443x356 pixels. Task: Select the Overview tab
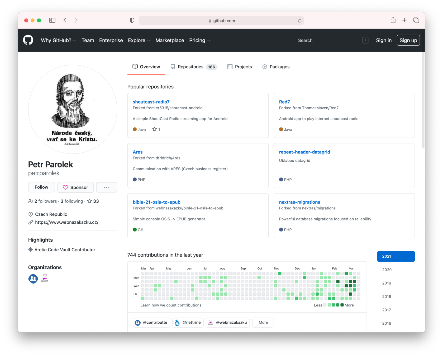(146, 67)
